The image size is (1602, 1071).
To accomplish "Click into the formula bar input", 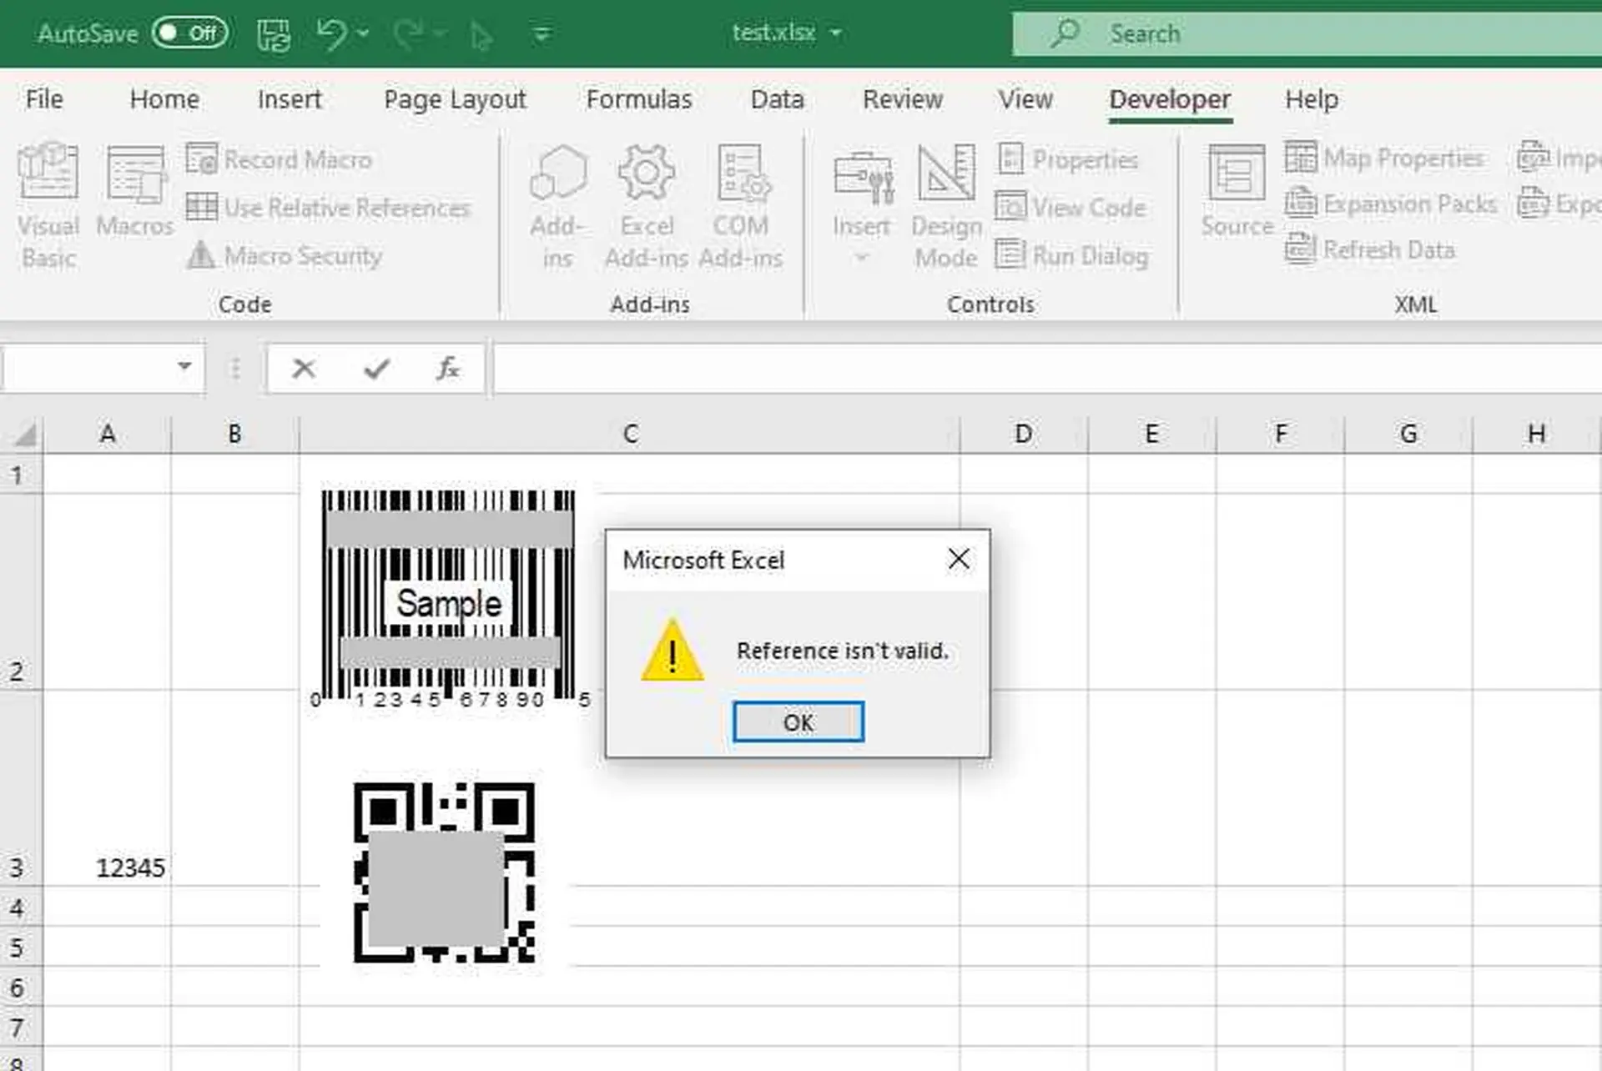I will 1047,368.
